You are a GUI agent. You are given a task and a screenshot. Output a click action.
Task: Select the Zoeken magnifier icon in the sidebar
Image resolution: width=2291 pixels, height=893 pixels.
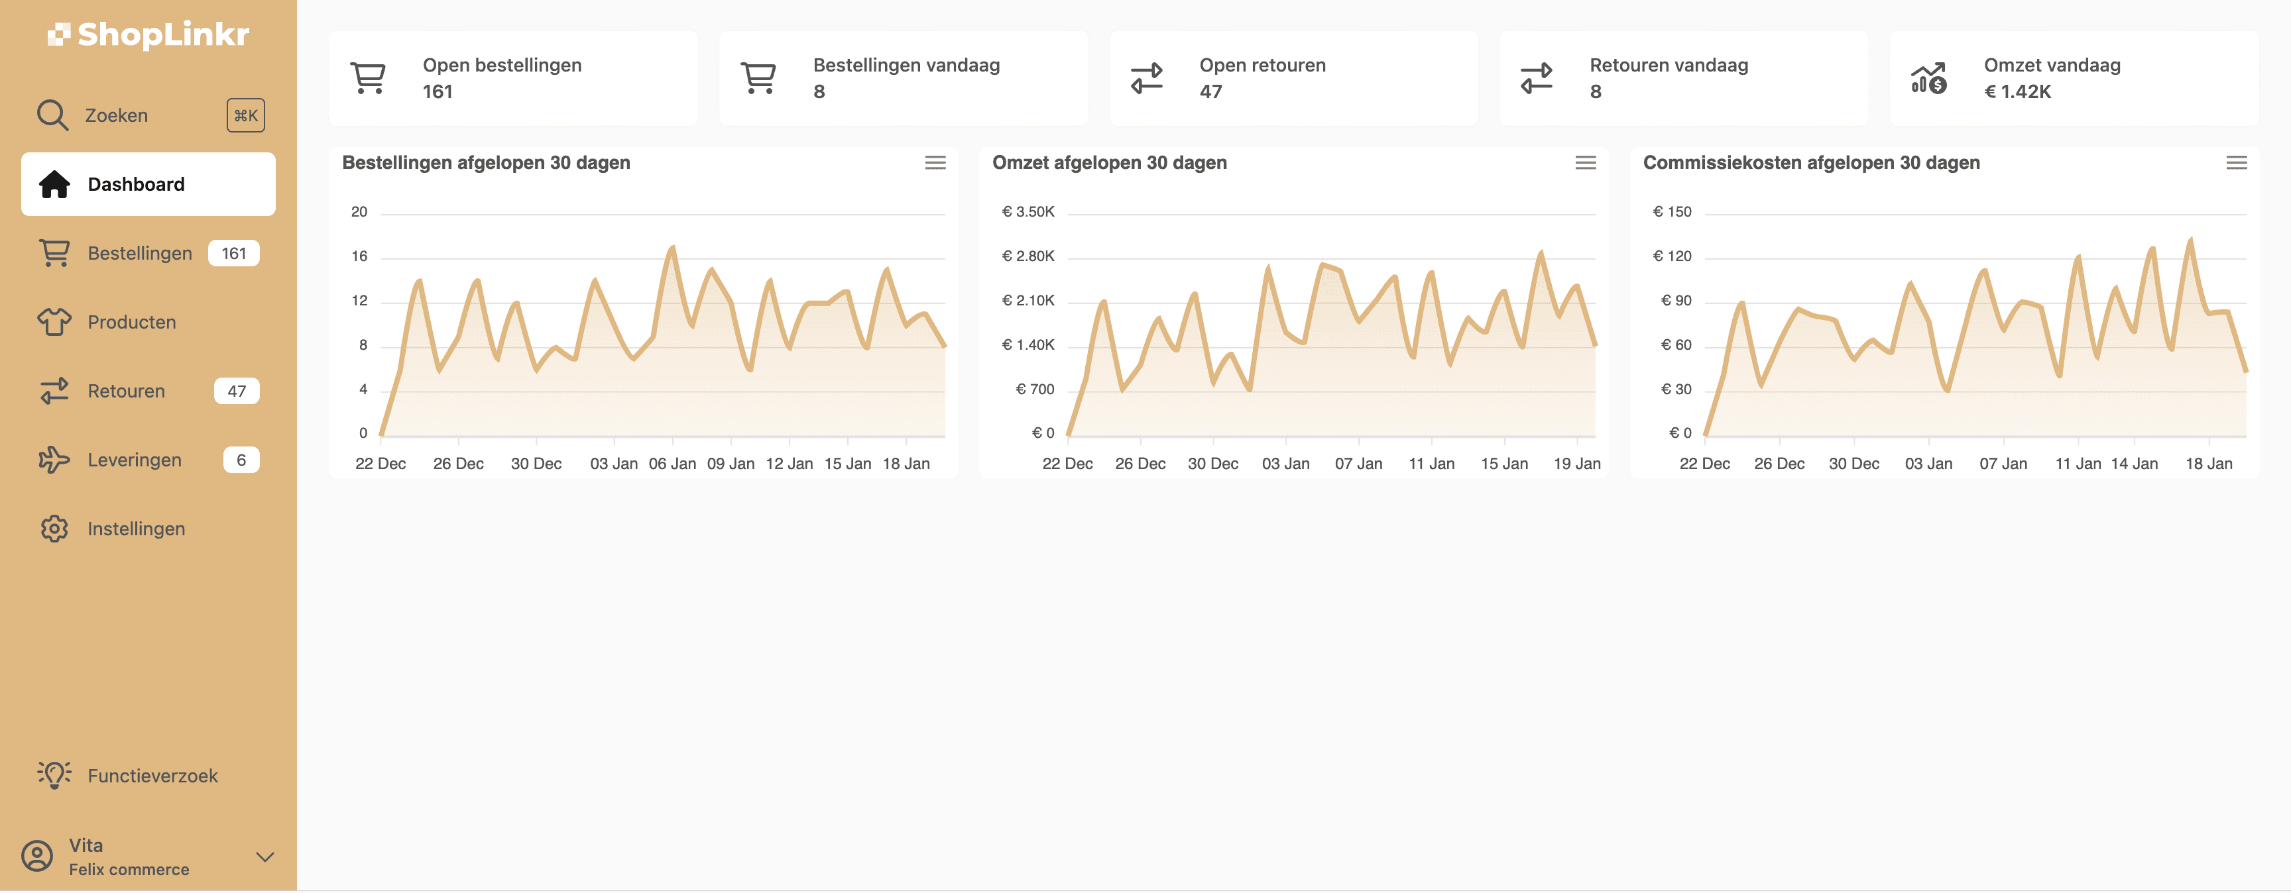pos(53,115)
